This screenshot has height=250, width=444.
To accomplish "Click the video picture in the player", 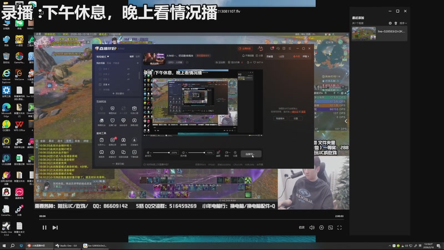I will tap(191, 121).
